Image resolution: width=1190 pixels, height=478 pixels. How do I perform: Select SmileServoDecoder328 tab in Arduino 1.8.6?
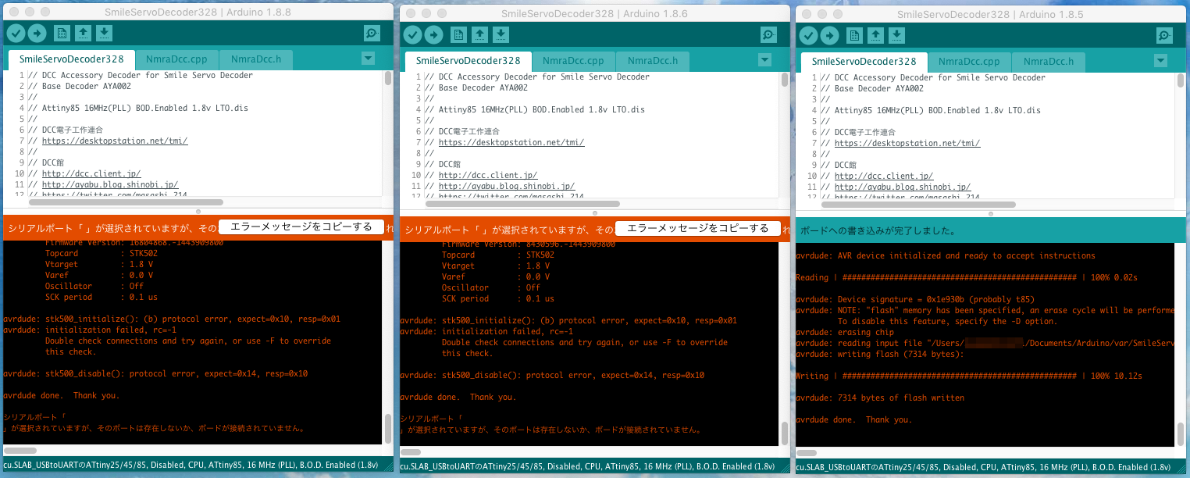pos(469,61)
